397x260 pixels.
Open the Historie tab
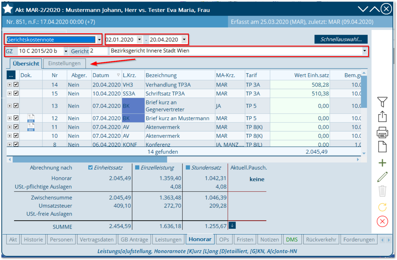pos(33,239)
